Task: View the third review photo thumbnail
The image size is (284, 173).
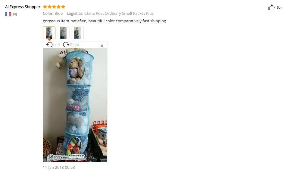Action: pyautogui.click(x=77, y=33)
